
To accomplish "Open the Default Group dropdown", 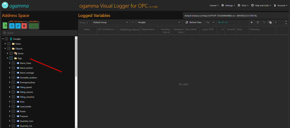I will (x=111, y=22).
